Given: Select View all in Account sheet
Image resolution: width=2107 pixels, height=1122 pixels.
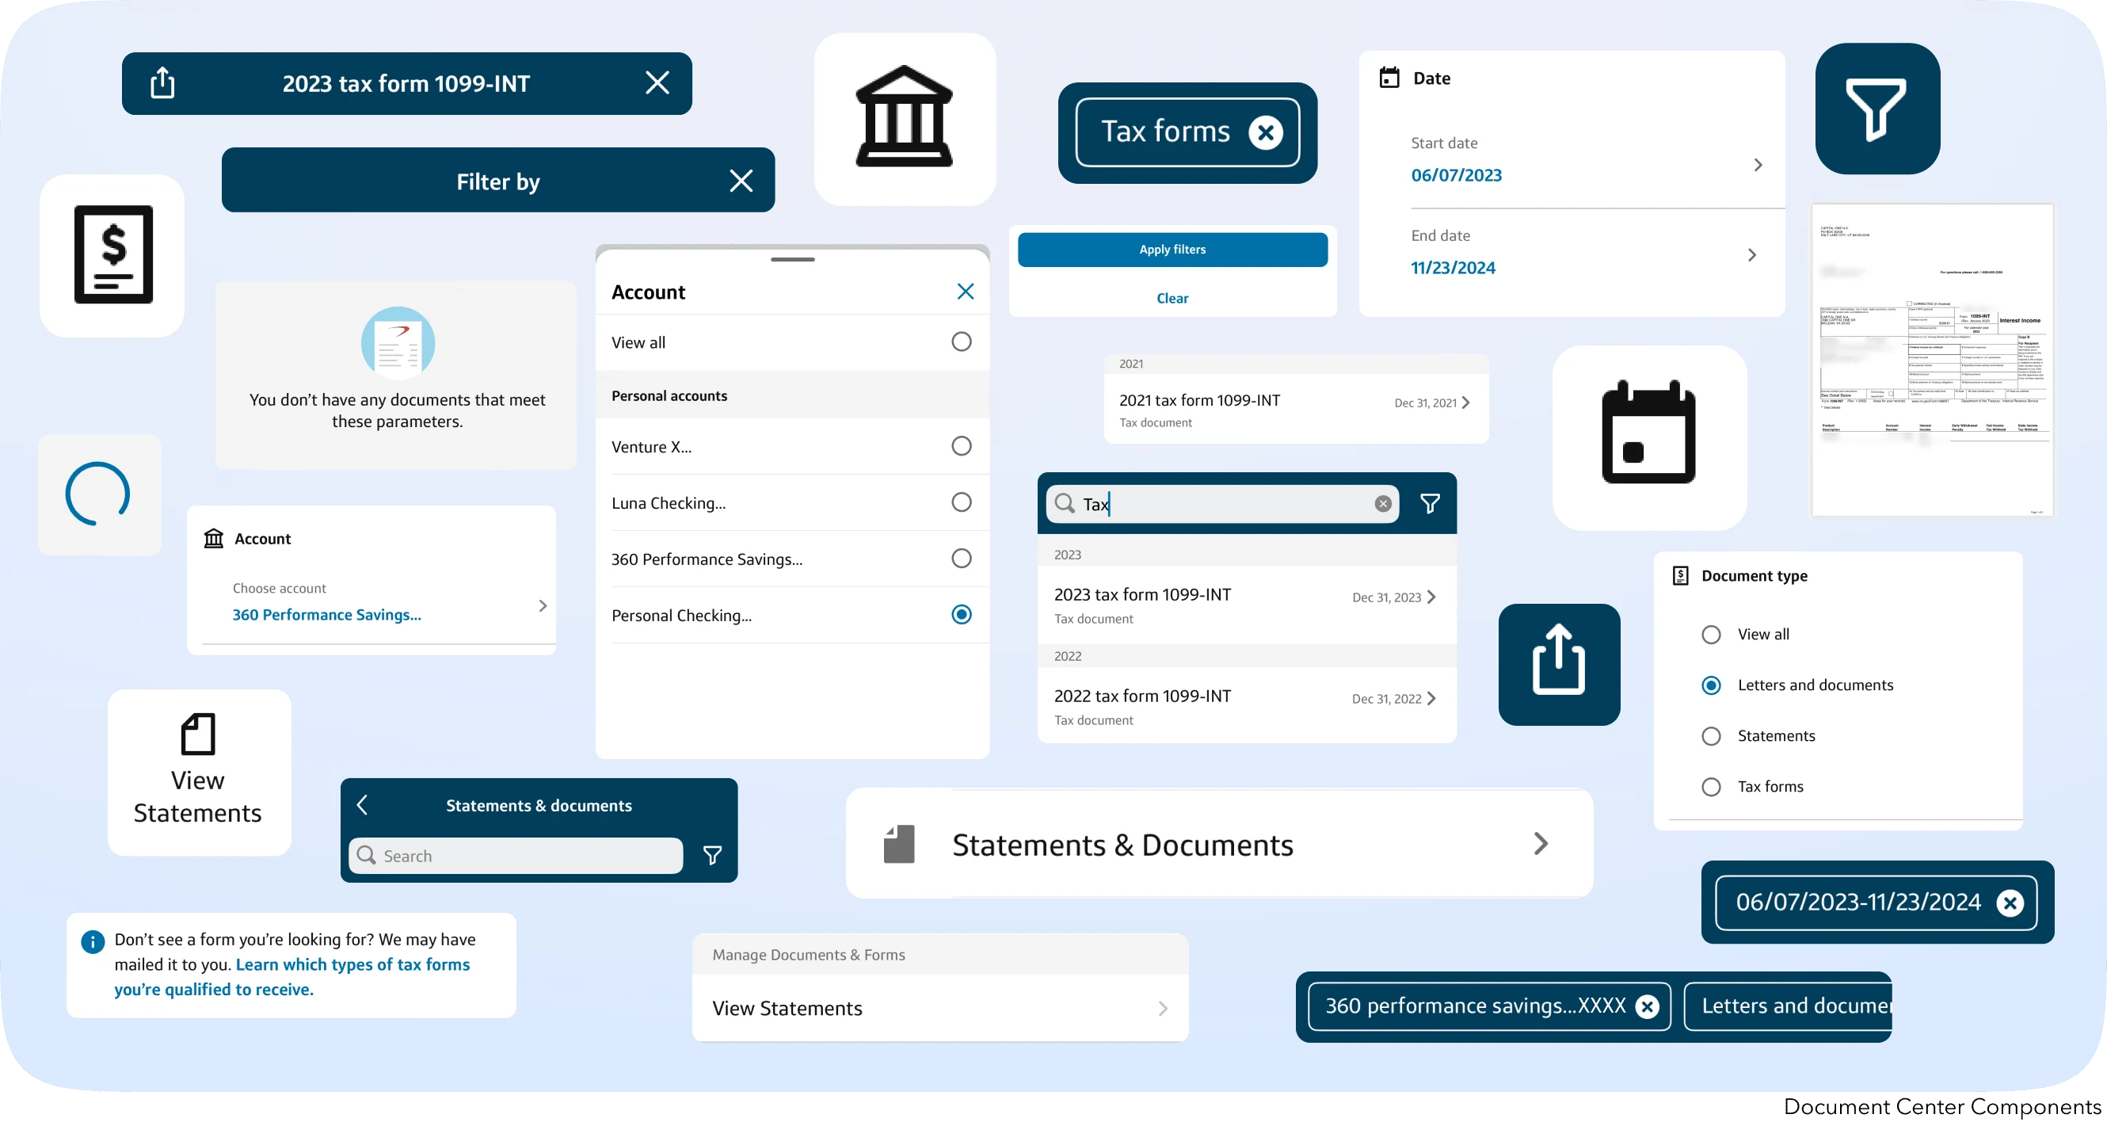Looking at the screenshot, I should pos(961,342).
